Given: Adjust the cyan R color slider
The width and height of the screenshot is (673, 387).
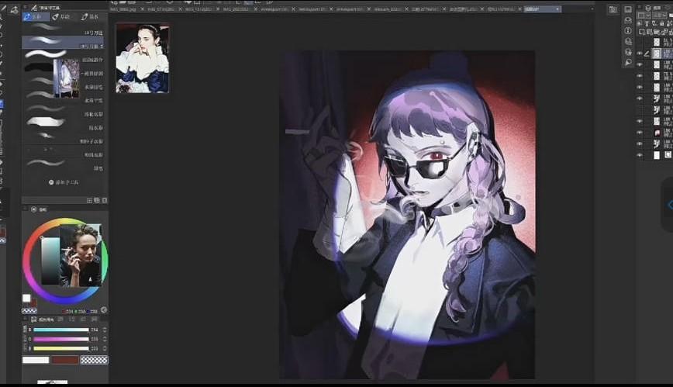Looking at the screenshot, I should tap(60, 330).
